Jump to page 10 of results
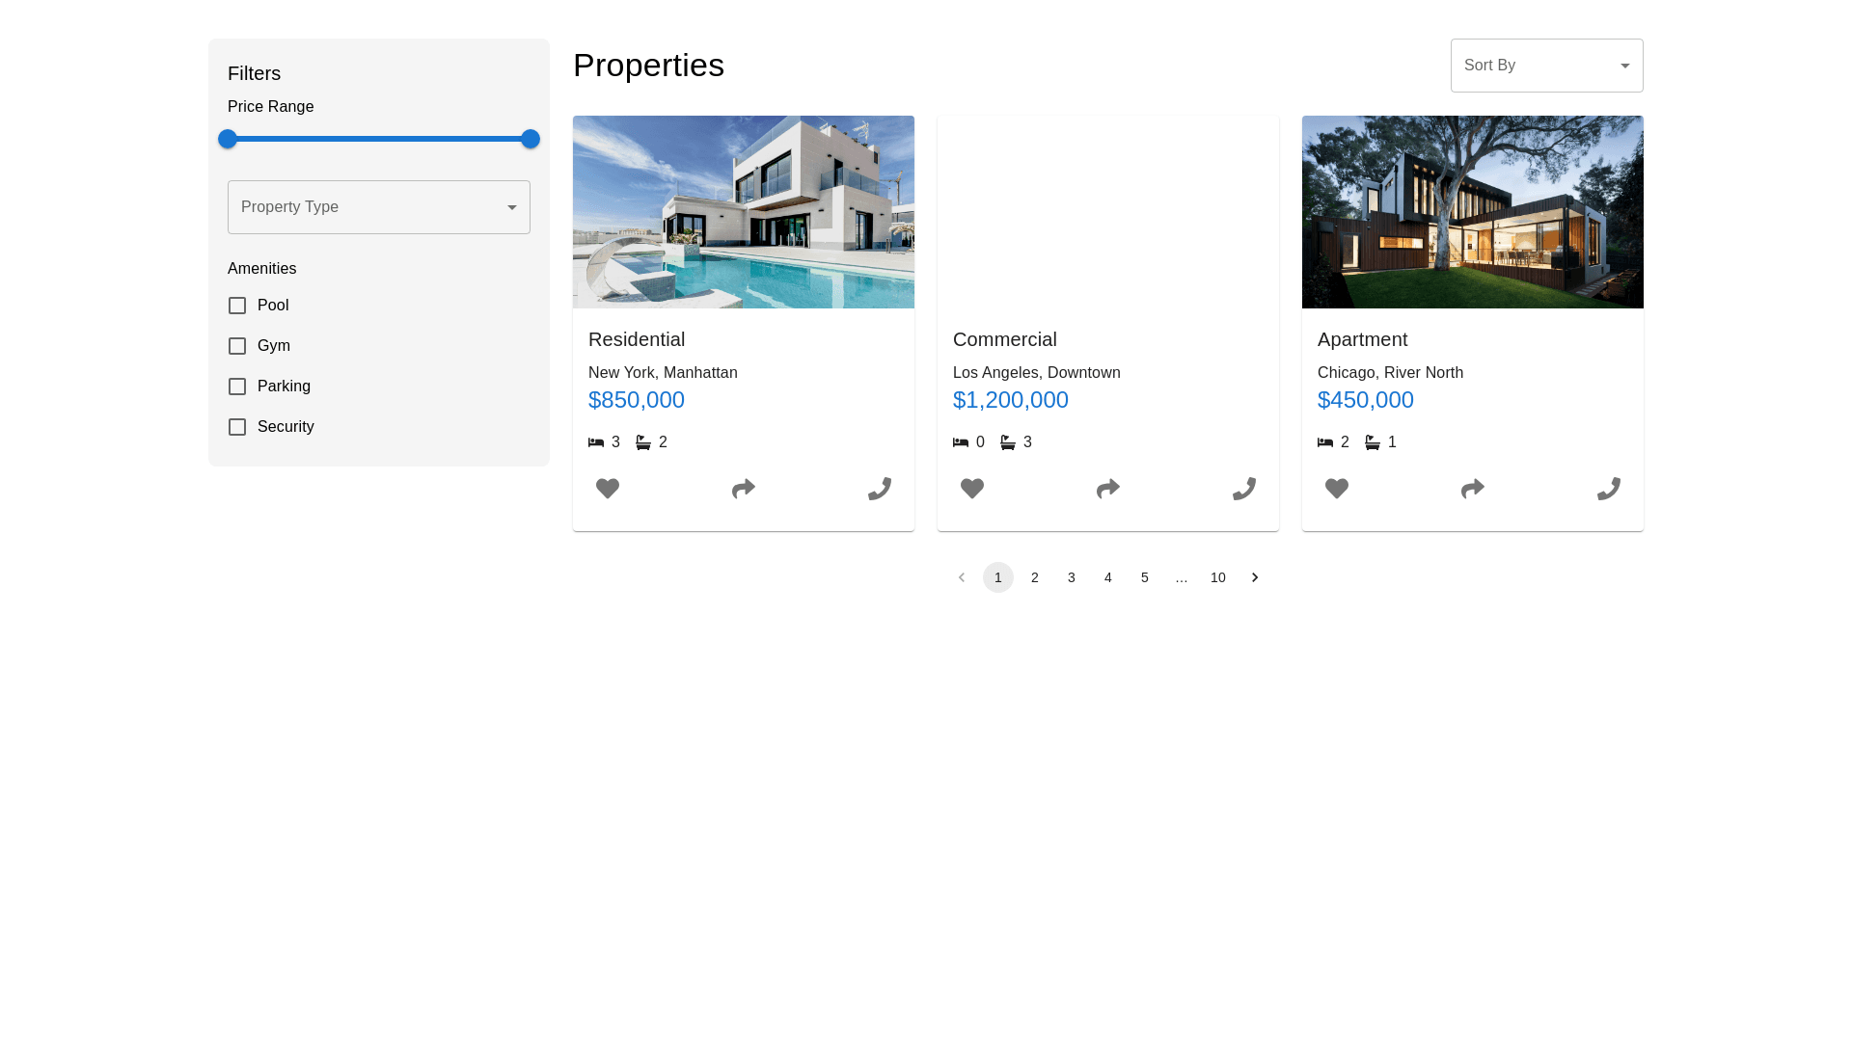The height and width of the screenshot is (1041, 1852). pyautogui.click(x=1218, y=577)
